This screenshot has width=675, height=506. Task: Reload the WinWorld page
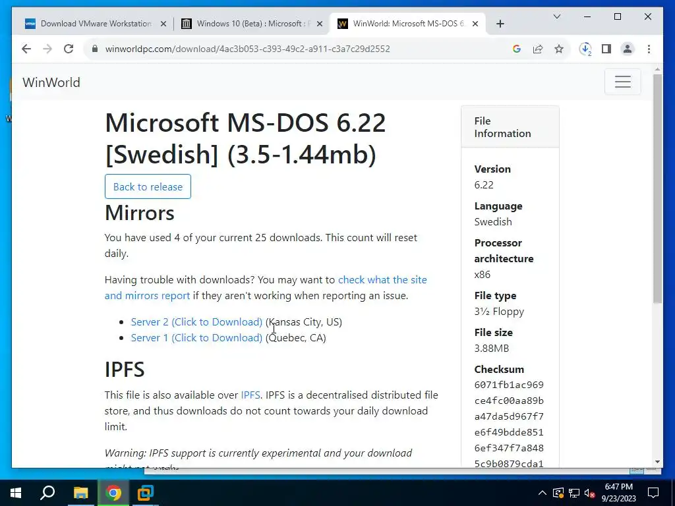tap(69, 49)
